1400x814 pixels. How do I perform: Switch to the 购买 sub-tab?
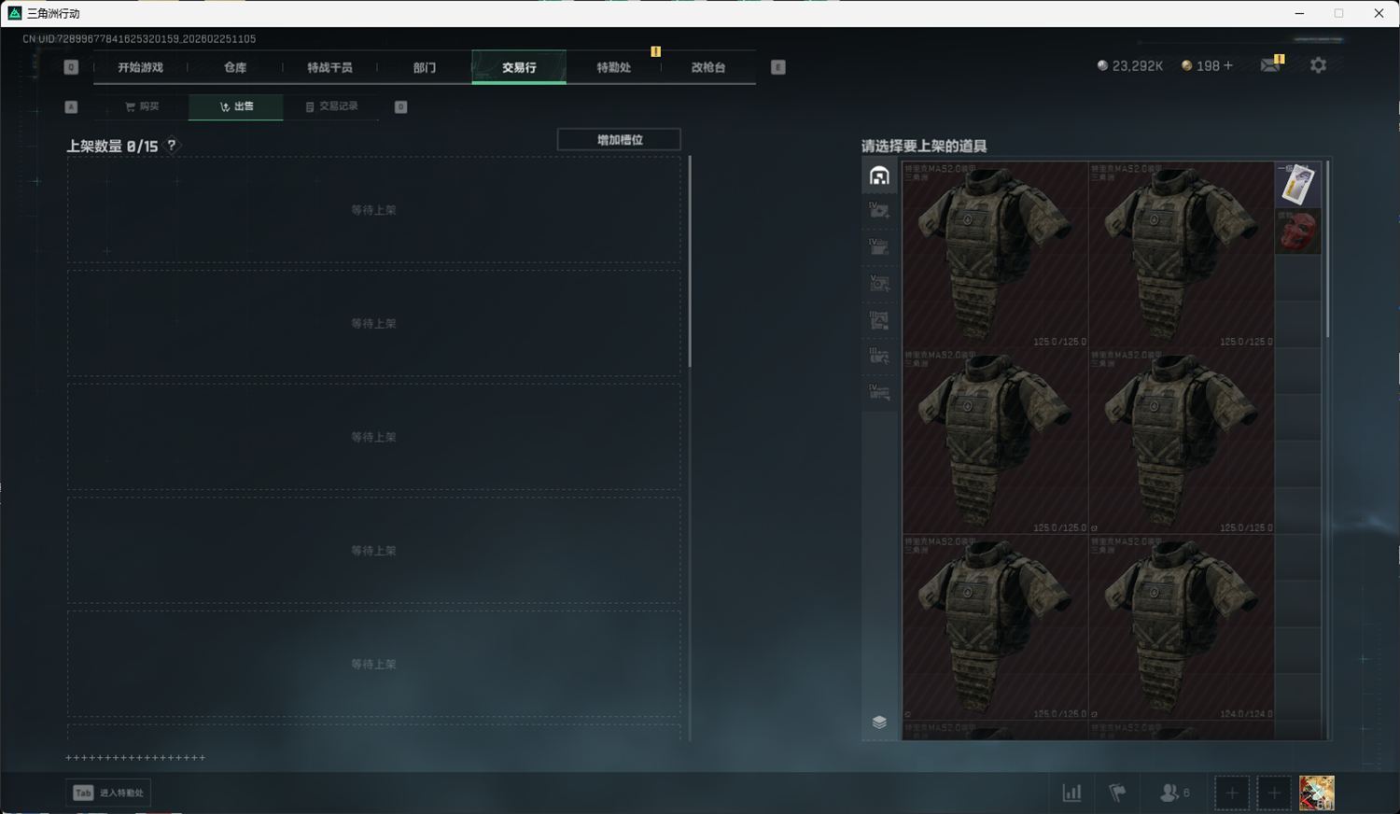point(142,106)
